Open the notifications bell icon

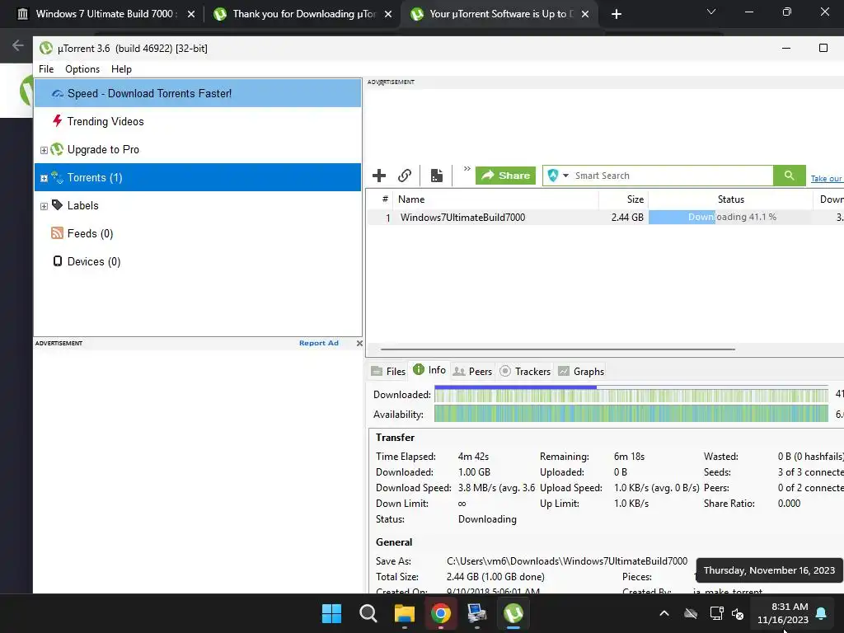pyautogui.click(x=822, y=613)
